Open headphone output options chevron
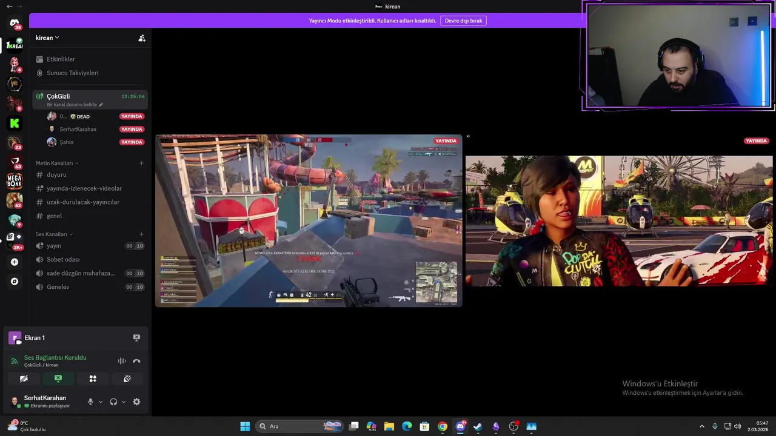The image size is (776, 436). [124, 401]
